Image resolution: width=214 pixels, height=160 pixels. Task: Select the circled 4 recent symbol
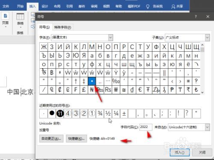[x=68, y=113]
